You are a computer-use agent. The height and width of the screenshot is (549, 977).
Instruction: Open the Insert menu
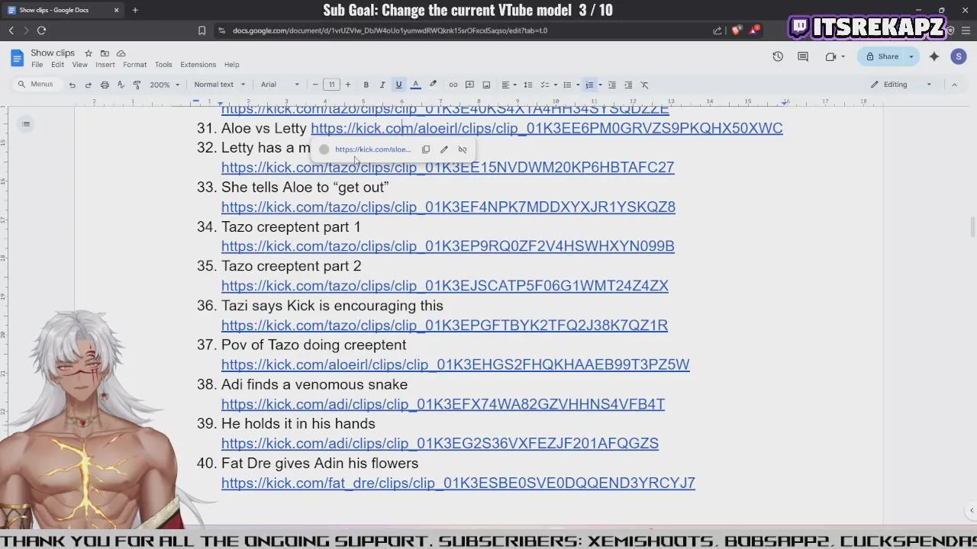pos(105,65)
